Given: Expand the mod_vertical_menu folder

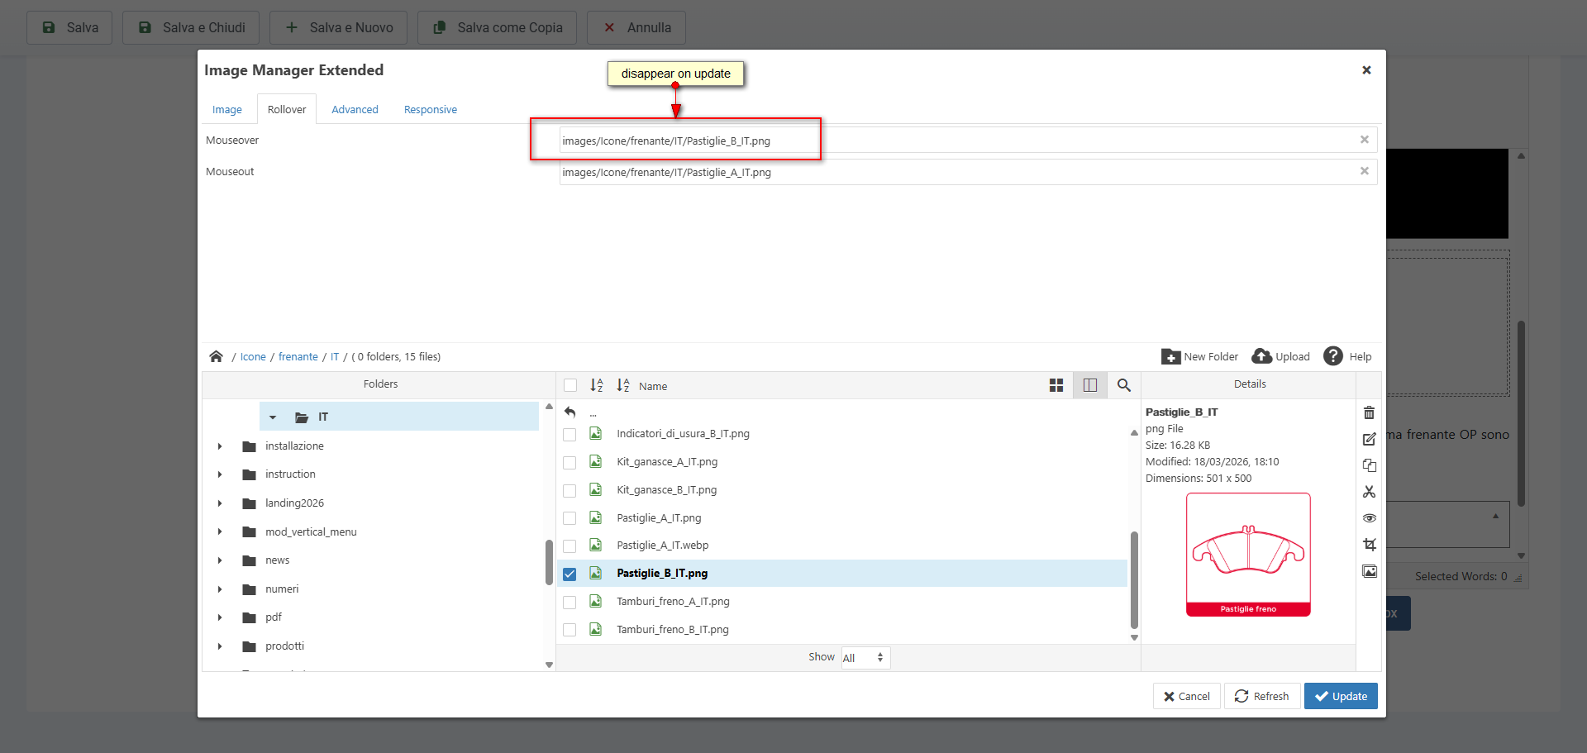Looking at the screenshot, I should click(220, 532).
